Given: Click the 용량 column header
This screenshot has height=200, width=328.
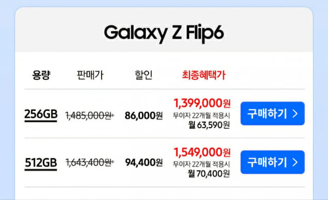Looking at the screenshot, I should coord(41,75).
